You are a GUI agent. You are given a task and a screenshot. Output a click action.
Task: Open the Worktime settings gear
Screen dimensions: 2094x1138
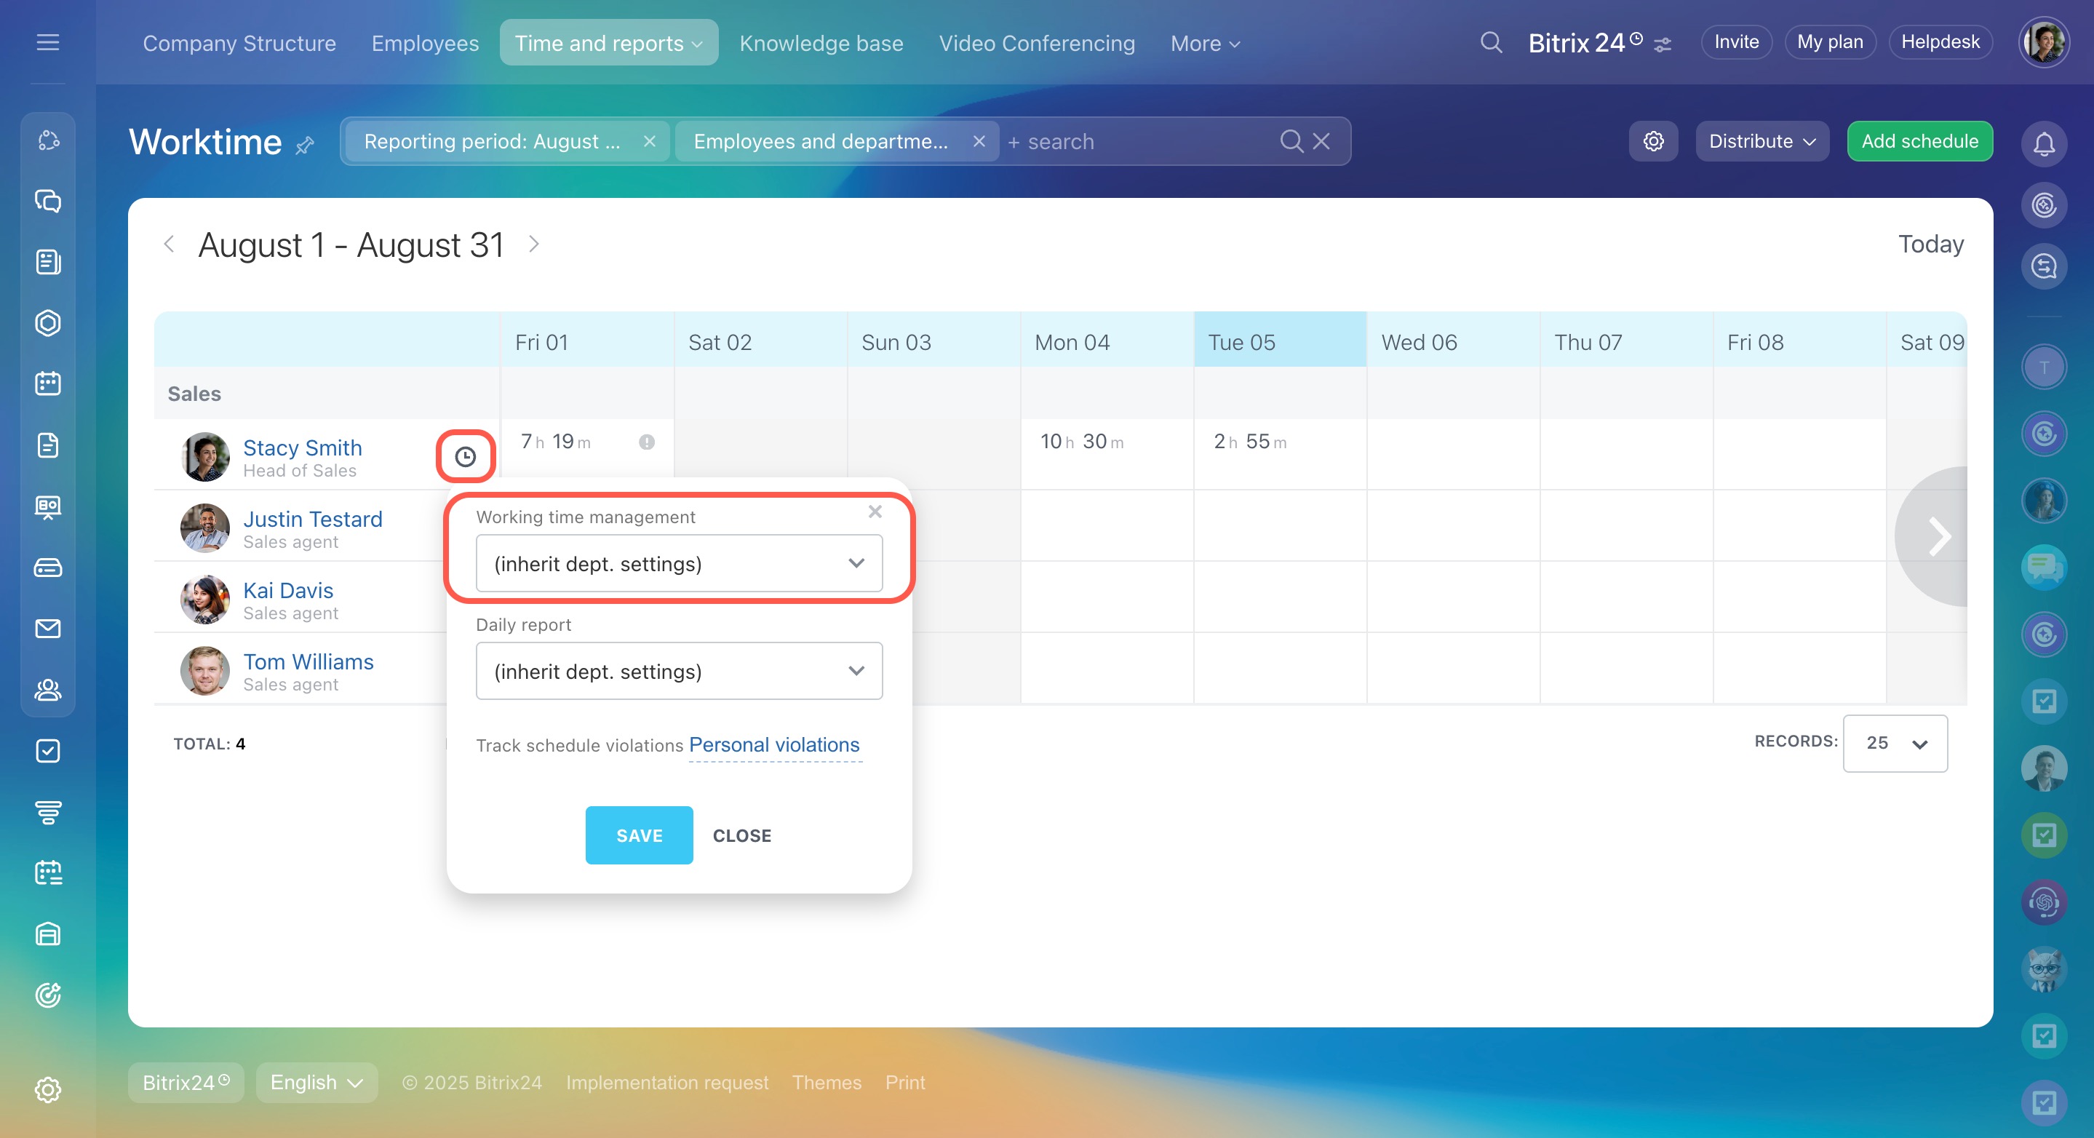click(1652, 141)
